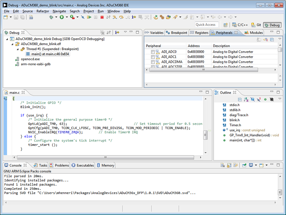Collapse Thread #1 tree node

18,49
